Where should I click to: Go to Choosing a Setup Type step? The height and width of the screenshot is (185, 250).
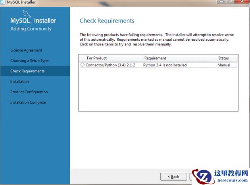point(29,60)
